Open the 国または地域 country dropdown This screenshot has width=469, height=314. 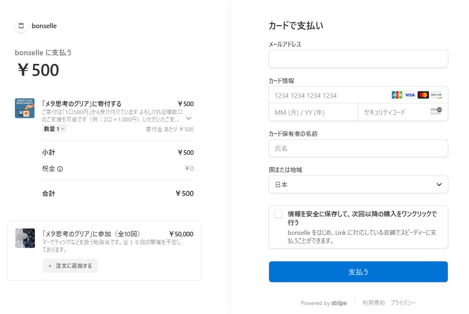click(x=358, y=184)
